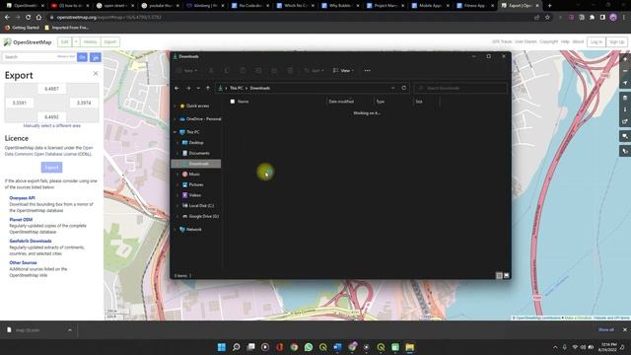Open See more options in Explorer toolbar
631x355 pixels.
pyautogui.click(x=367, y=70)
